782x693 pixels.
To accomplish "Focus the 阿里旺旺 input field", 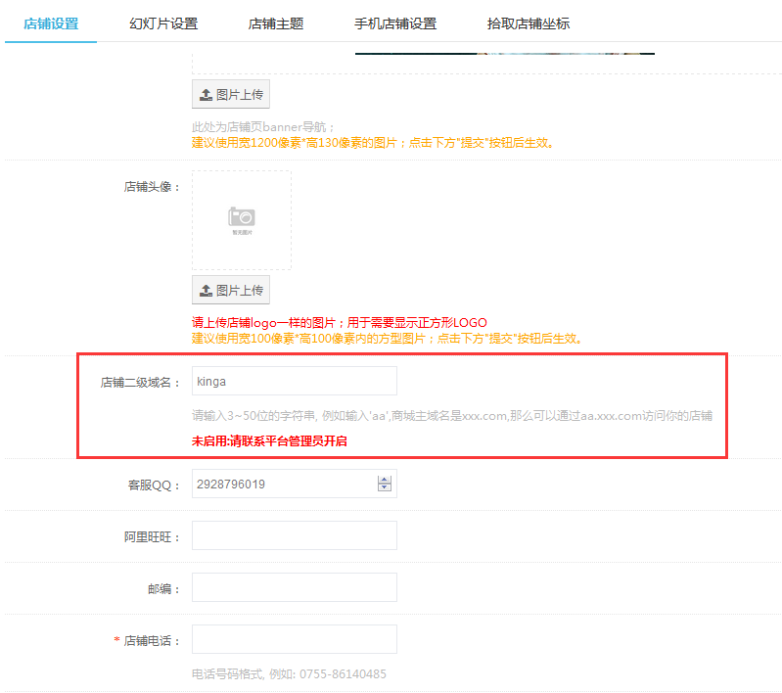I will [x=295, y=535].
